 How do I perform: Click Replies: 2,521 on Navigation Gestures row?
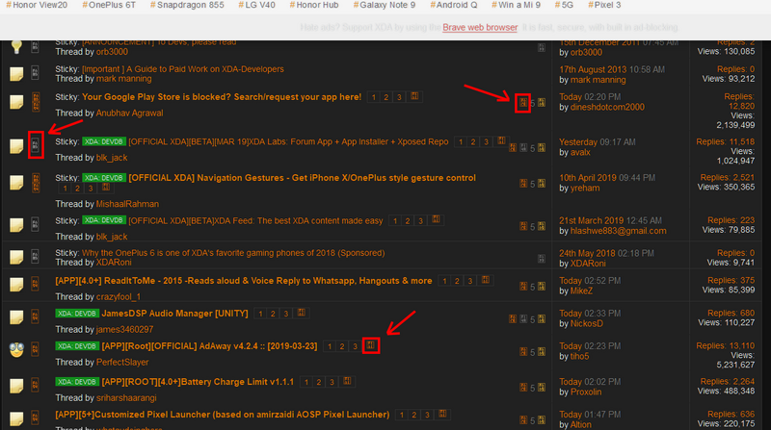728,177
